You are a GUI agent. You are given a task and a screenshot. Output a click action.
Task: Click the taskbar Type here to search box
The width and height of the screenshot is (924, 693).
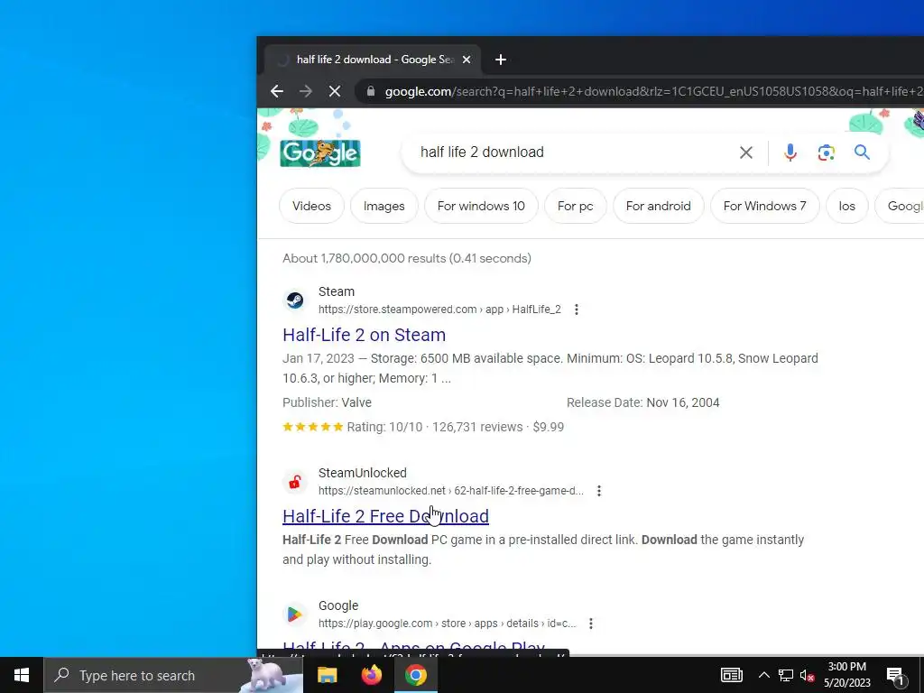tap(173, 675)
